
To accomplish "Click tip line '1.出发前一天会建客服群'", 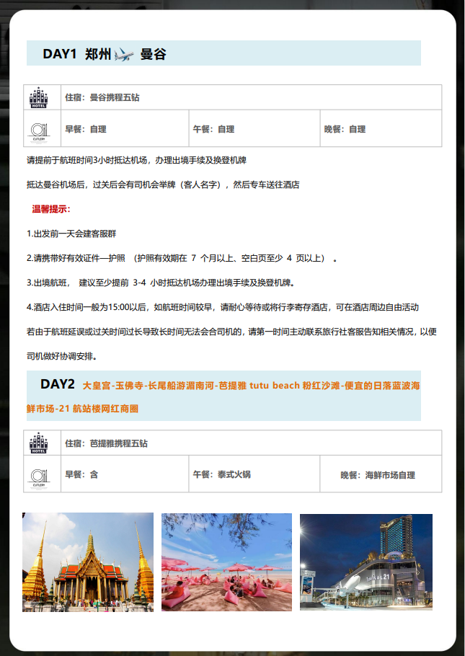I will pyautogui.click(x=71, y=234).
